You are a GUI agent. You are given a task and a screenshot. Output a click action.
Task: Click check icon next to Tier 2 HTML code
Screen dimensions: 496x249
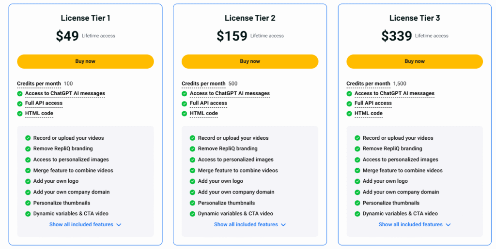pos(185,114)
